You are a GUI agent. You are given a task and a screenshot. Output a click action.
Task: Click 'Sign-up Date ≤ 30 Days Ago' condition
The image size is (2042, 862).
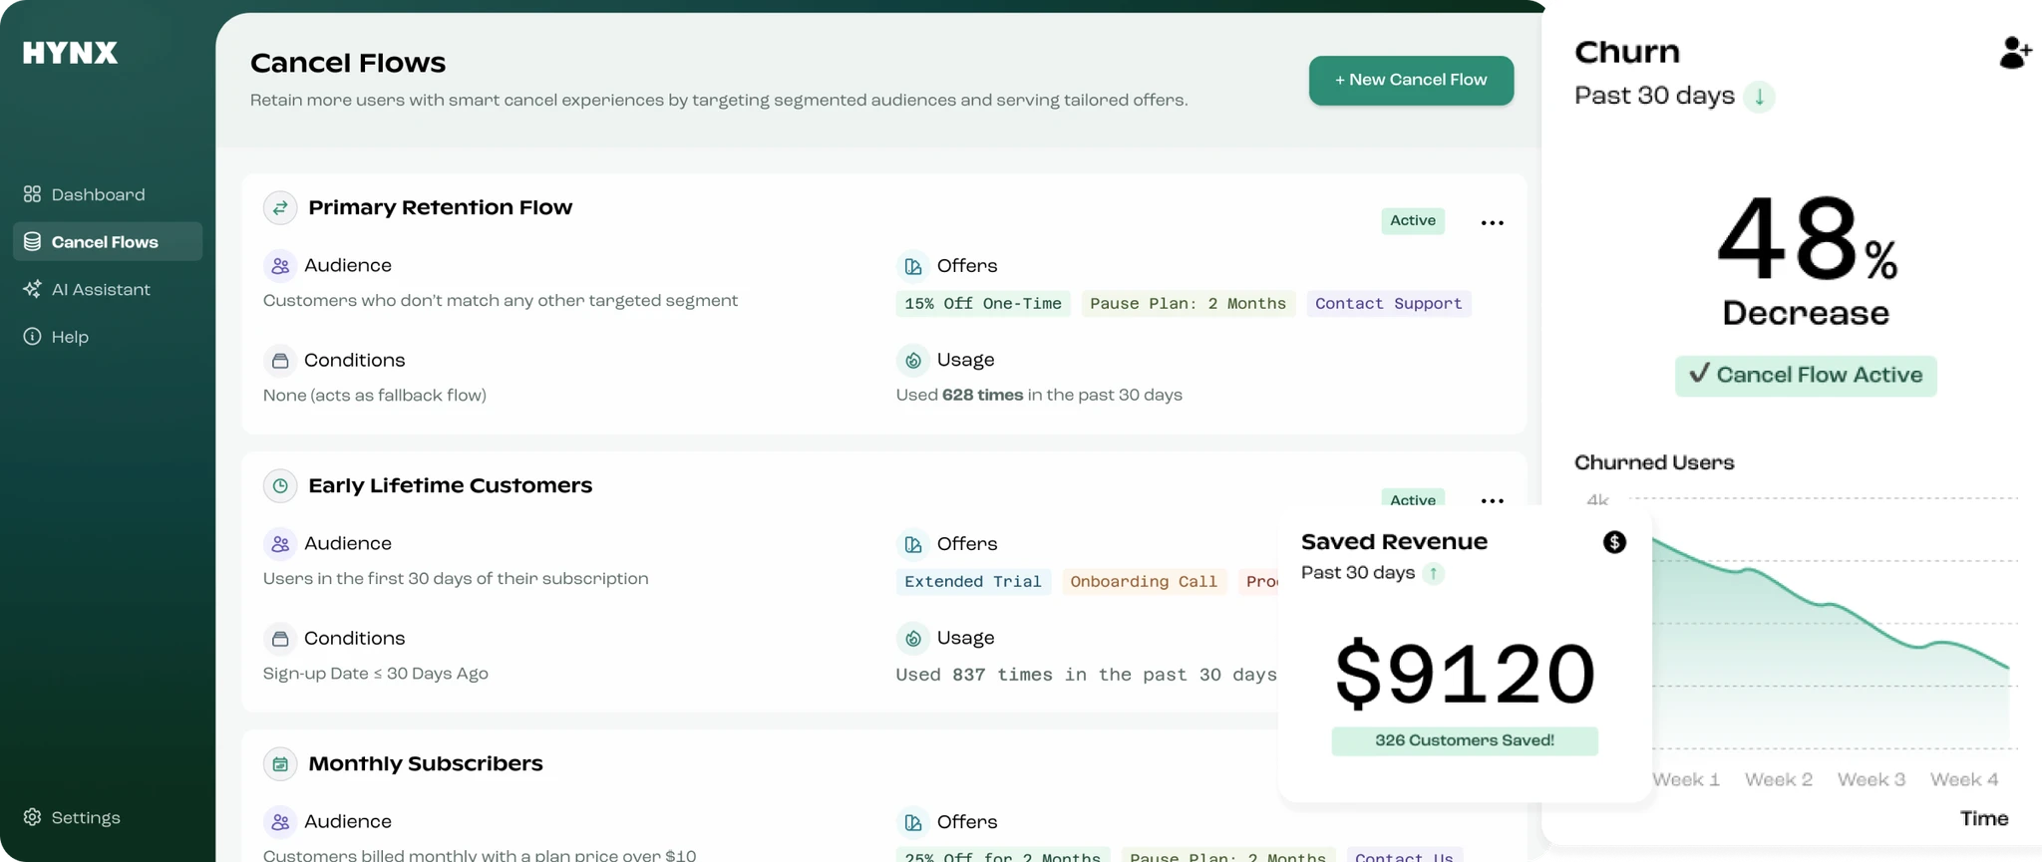click(376, 674)
